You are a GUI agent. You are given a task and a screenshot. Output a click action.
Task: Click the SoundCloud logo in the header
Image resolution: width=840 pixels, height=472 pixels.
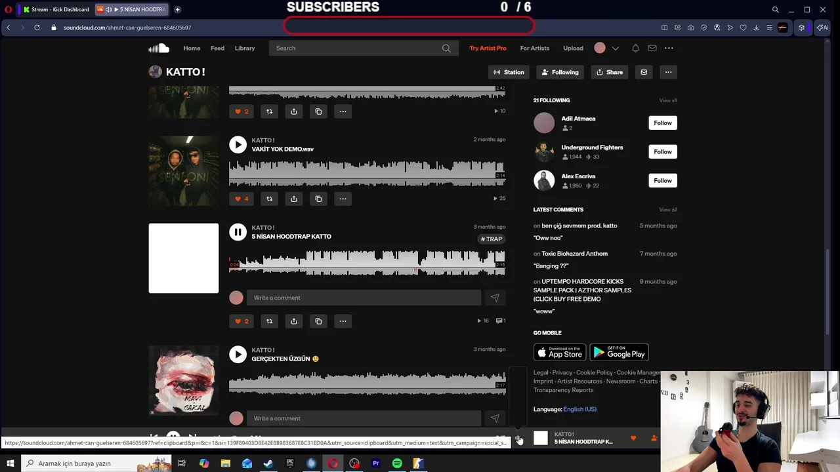click(159, 48)
